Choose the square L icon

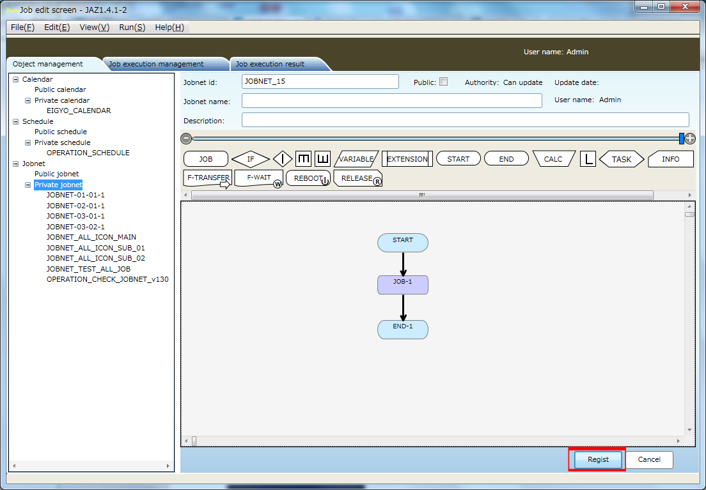[588, 159]
